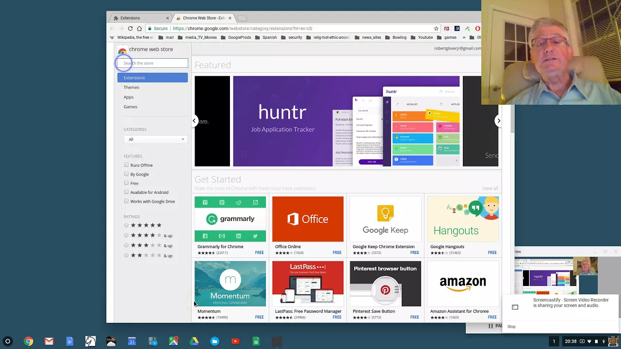Enable Available for Android filter
This screenshot has height=349, width=621.
point(126,192)
